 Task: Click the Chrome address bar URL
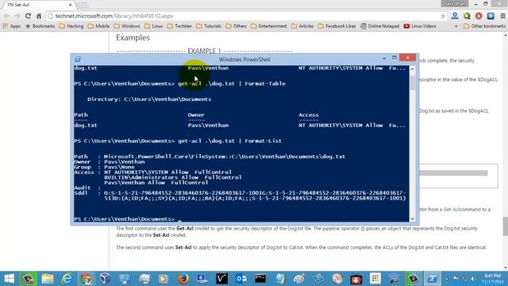[x=114, y=16]
